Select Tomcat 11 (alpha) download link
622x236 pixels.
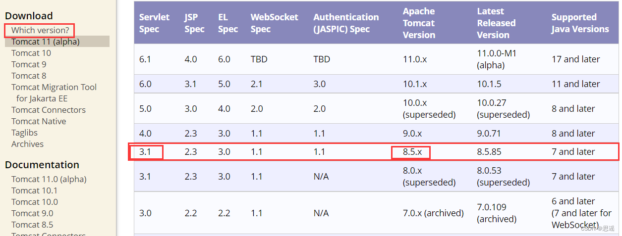[x=45, y=42]
